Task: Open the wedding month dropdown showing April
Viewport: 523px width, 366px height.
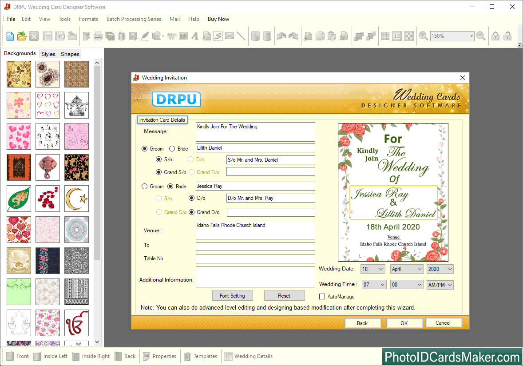Action: click(407, 269)
